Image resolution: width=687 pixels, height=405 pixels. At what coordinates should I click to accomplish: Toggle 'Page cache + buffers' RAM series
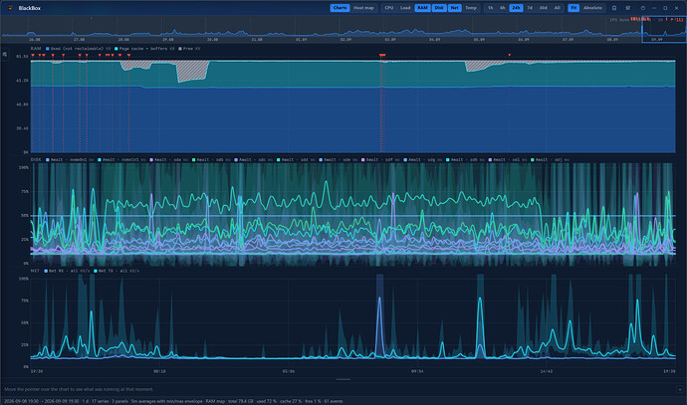144,49
